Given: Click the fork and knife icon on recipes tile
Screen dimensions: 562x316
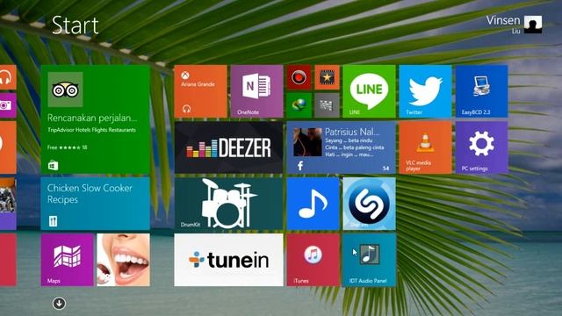Looking at the screenshot, I should 53,221.
